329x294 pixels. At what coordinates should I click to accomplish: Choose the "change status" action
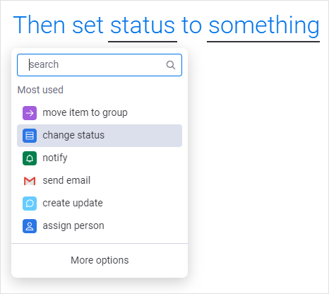100,136
